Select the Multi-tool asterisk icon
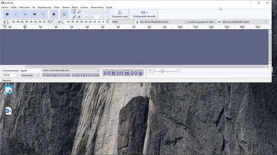Screen dimensions: 277x155 click(x=79, y=17)
